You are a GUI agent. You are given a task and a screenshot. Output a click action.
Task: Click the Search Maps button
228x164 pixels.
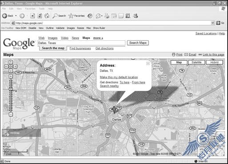click(138, 43)
